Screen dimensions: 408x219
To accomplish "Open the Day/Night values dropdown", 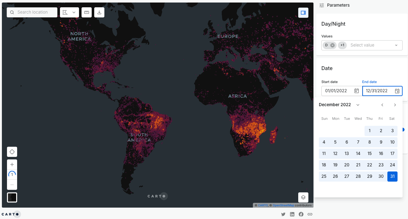I will 396,45.
